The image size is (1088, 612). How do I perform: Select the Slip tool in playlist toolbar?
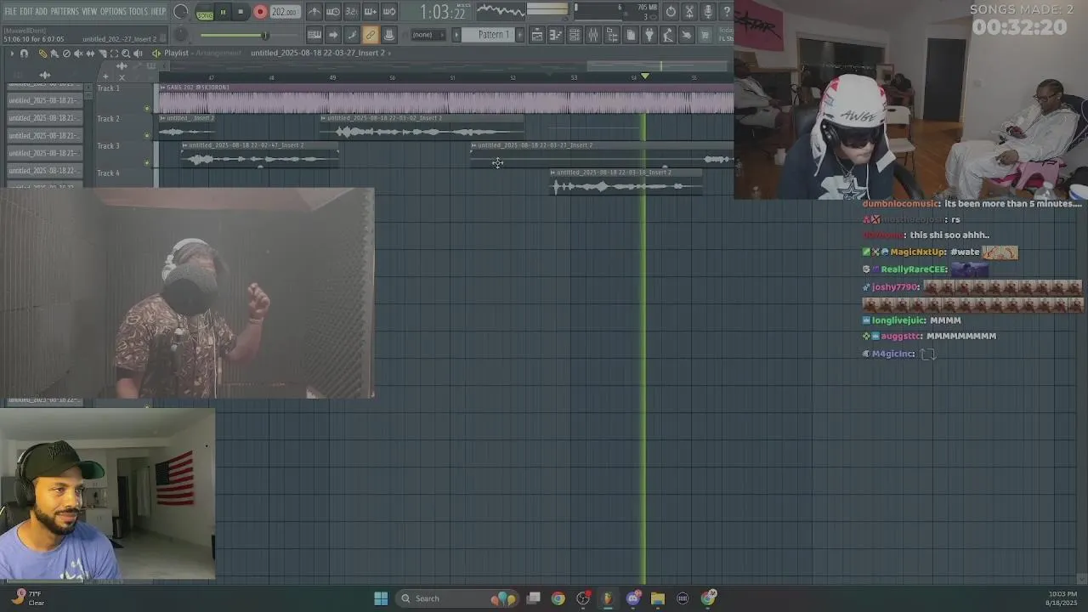[90, 53]
